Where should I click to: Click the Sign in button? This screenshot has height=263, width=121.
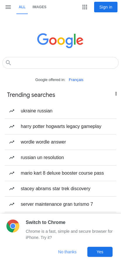106,7
